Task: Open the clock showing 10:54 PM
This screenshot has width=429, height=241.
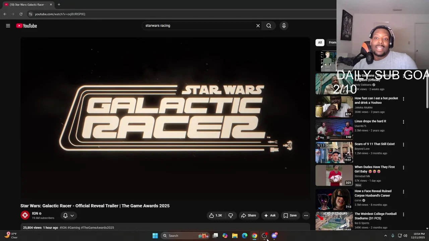Action: pyautogui.click(x=419, y=236)
